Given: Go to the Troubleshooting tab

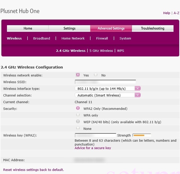Looking at the screenshot, I should [x=153, y=28].
